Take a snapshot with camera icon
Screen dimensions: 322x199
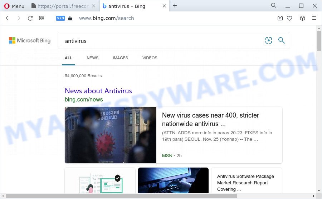coord(280,18)
